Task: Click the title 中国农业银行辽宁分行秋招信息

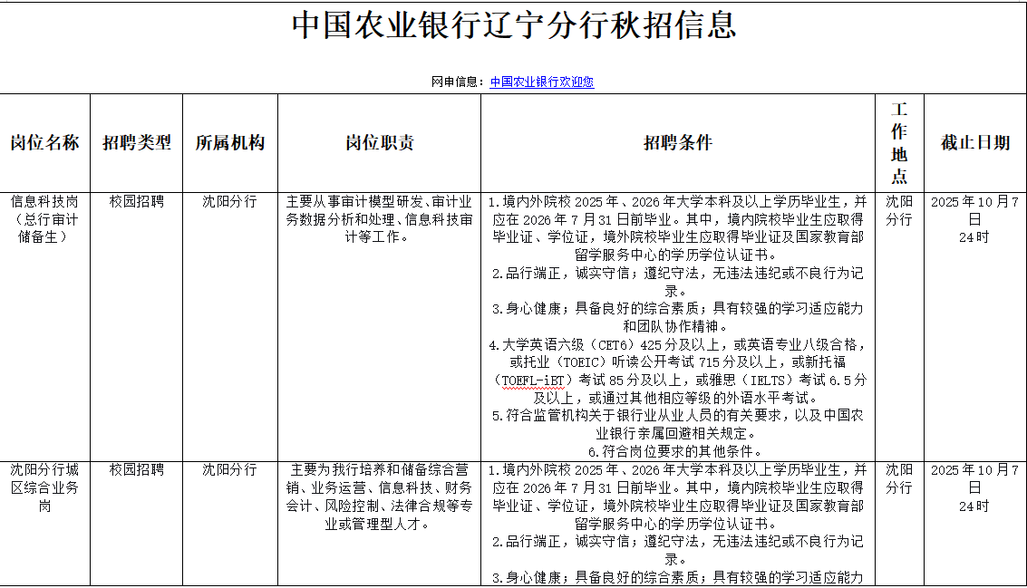Action: click(x=514, y=25)
